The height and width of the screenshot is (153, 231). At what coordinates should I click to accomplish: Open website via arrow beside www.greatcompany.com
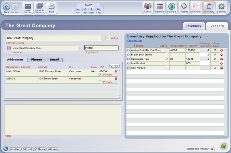point(9,48)
